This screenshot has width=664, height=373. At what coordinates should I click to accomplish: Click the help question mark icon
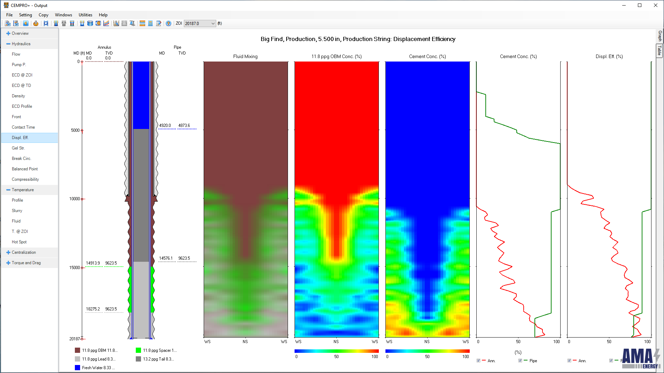[169, 23]
